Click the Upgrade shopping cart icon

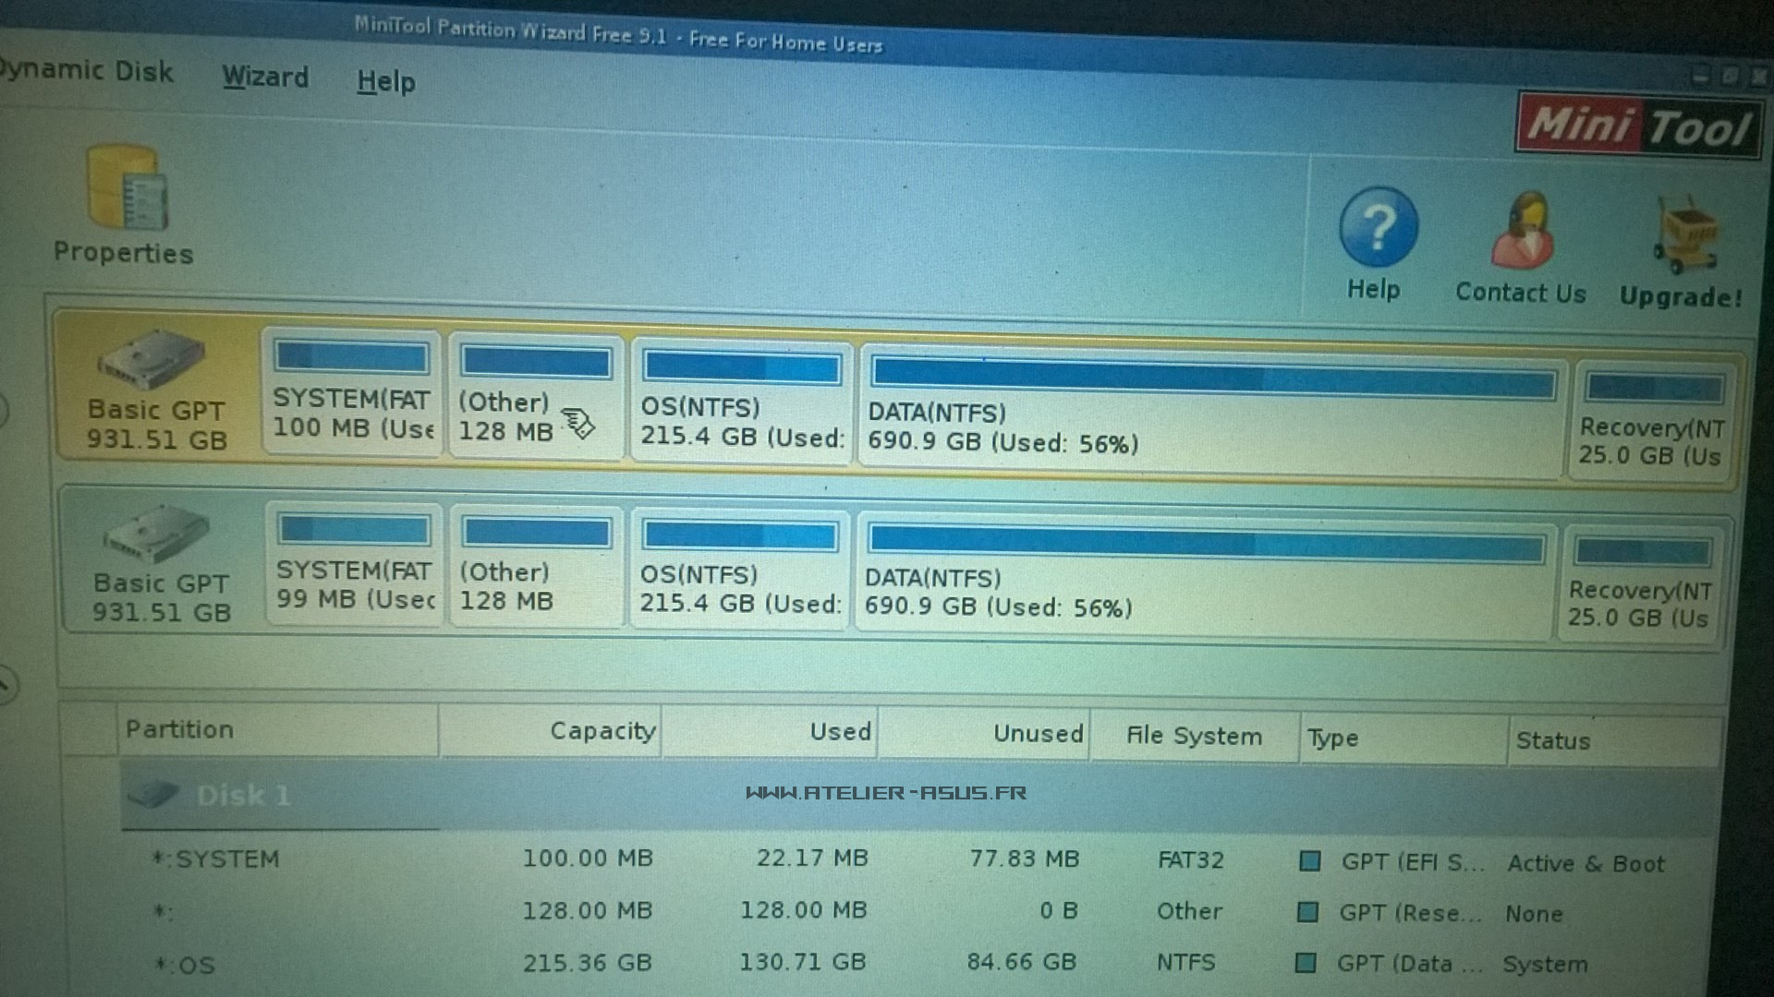coord(1684,235)
